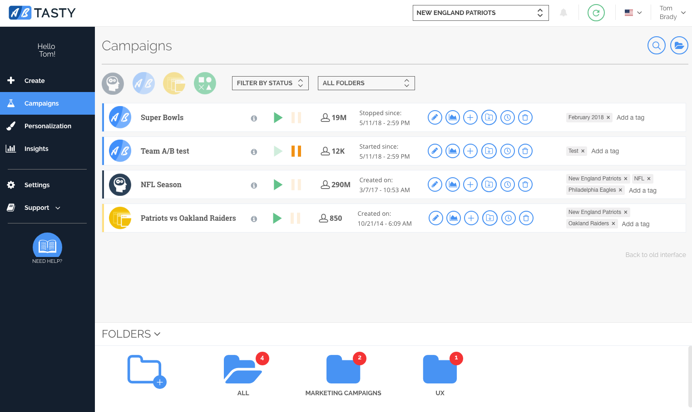
Task: Open Personalization in the sidebar
Action: (48, 126)
